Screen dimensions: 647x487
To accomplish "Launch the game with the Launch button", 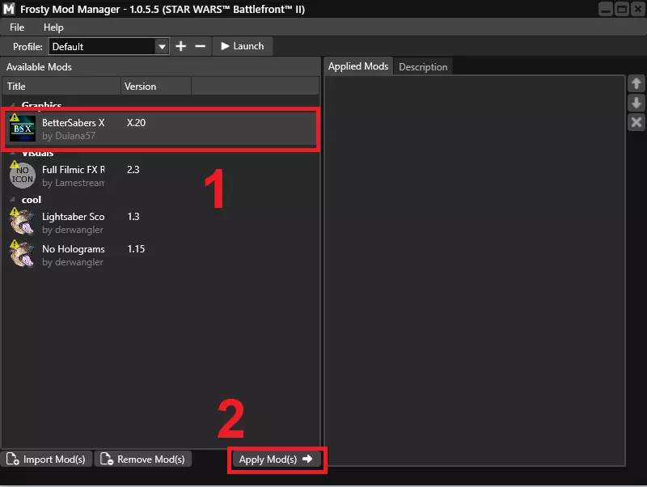I will tap(242, 46).
